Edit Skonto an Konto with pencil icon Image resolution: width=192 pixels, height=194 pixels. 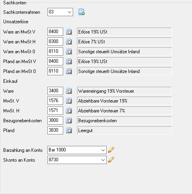[111, 160]
